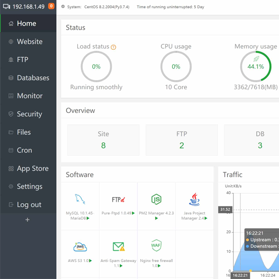Viewport: 279px width, 279px height.
Task: Open the Nginx free firewall WAF icon
Action: [156, 246]
